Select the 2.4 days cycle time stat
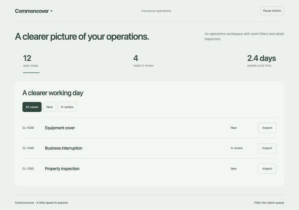The image size is (299, 210). [x=261, y=61]
